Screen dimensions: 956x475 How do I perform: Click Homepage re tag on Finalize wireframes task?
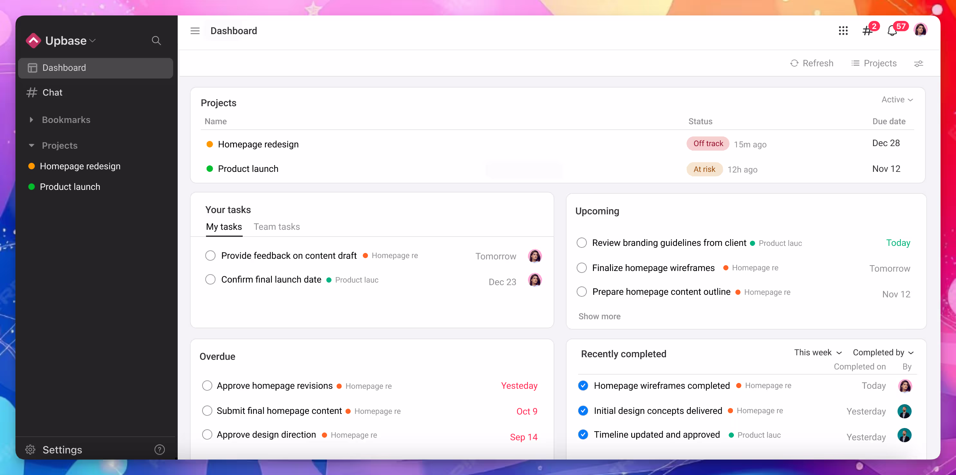click(x=750, y=267)
